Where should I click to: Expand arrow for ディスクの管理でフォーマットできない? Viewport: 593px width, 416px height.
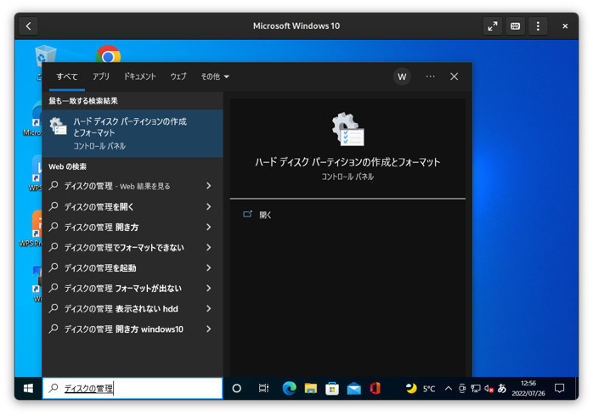[x=208, y=247]
